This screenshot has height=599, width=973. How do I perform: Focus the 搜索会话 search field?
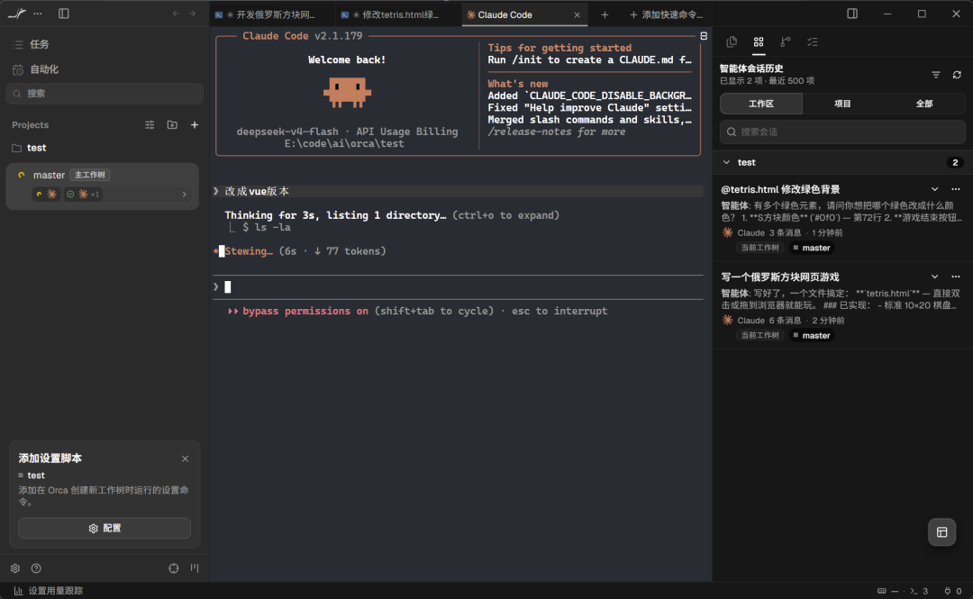pos(842,132)
